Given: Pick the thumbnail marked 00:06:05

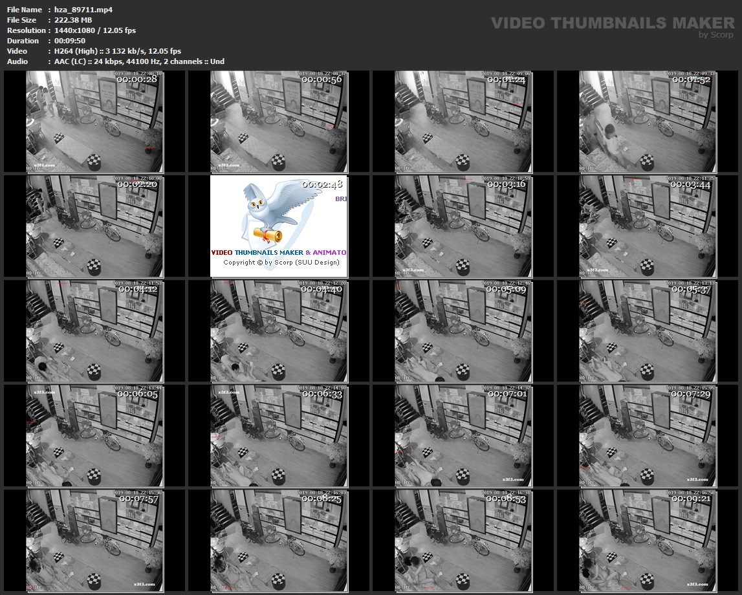Looking at the screenshot, I should tap(94, 436).
